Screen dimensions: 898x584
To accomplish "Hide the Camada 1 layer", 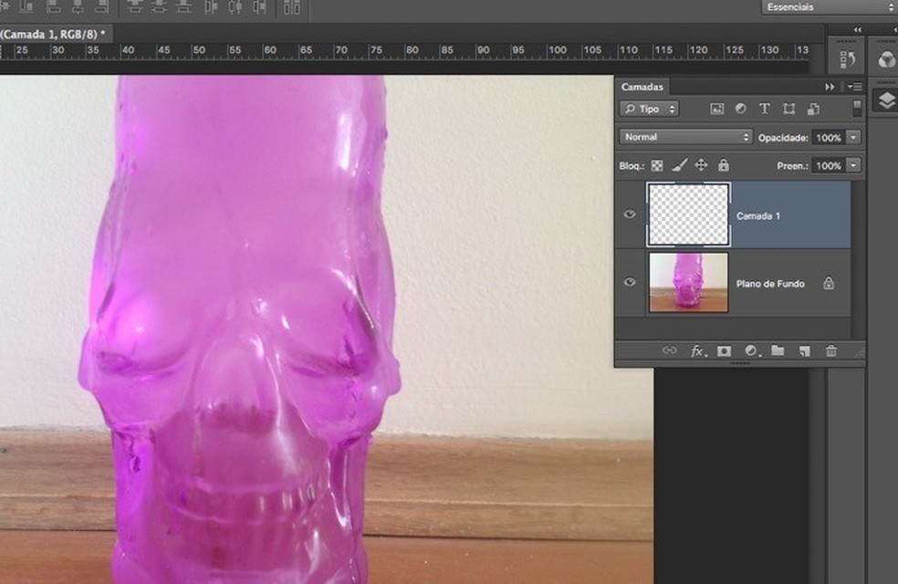I will (x=630, y=214).
